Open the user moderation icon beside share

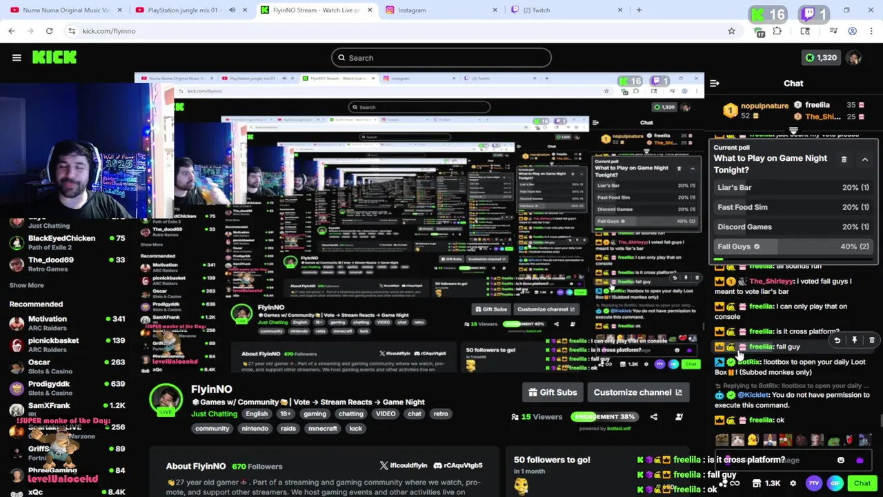point(679,417)
